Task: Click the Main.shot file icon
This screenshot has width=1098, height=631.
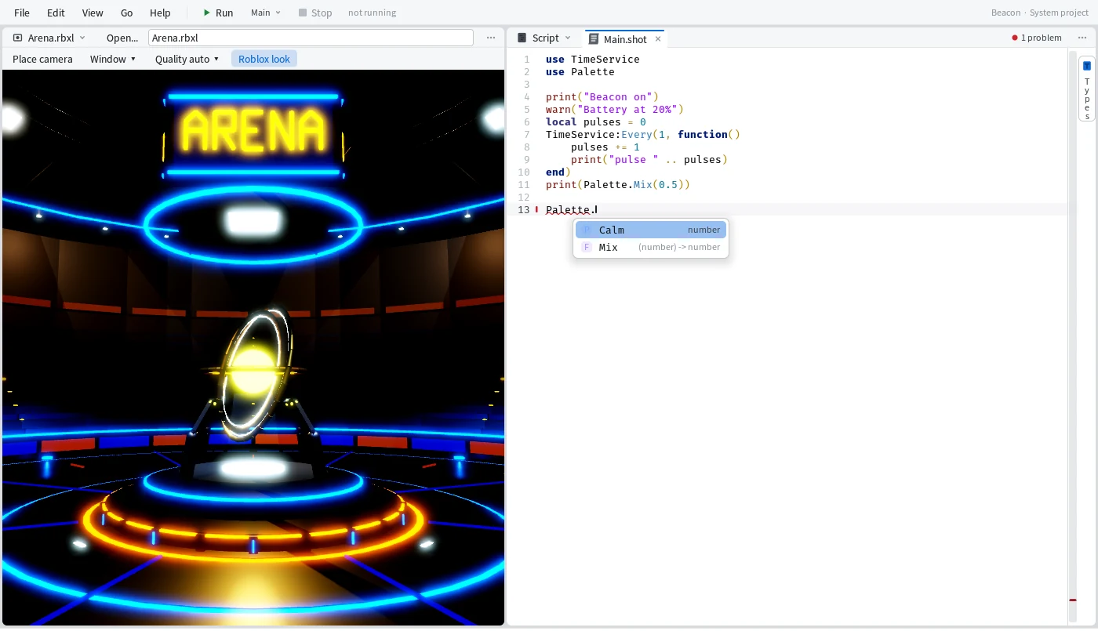Action: (594, 38)
